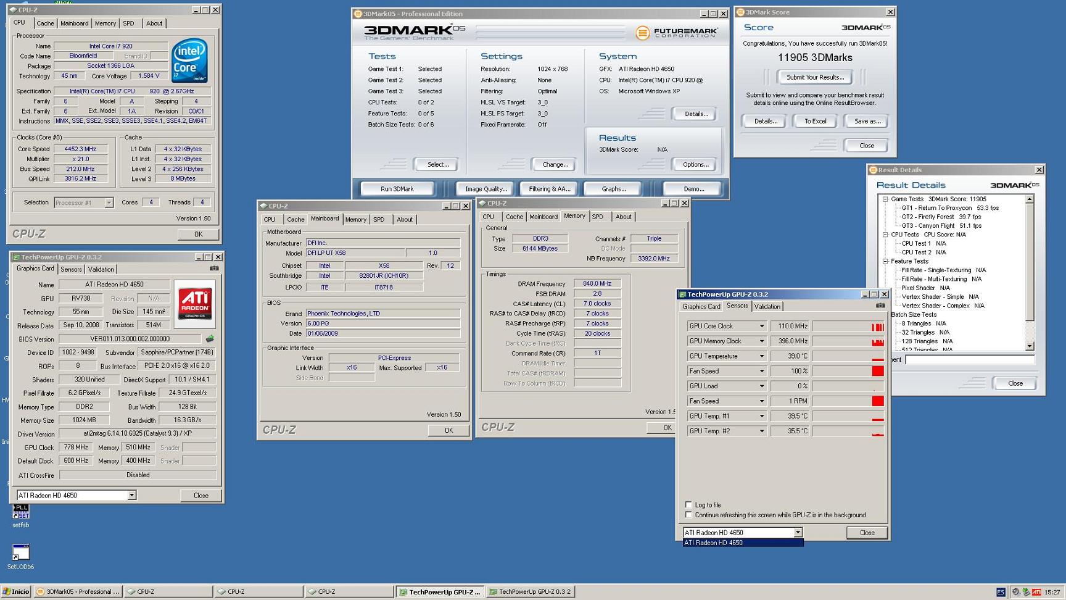Click Submit Your Results button
This screenshot has width=1066, height=600.
tap(815, 77)
